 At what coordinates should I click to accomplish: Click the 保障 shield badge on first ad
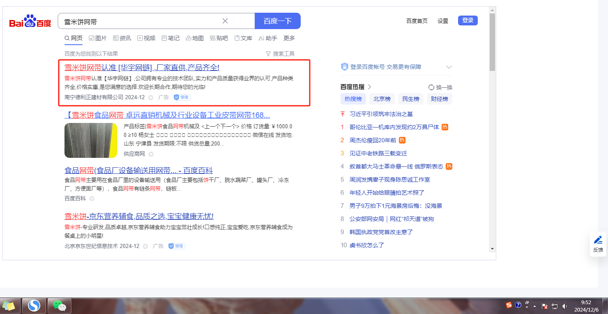tap(182, 97)
